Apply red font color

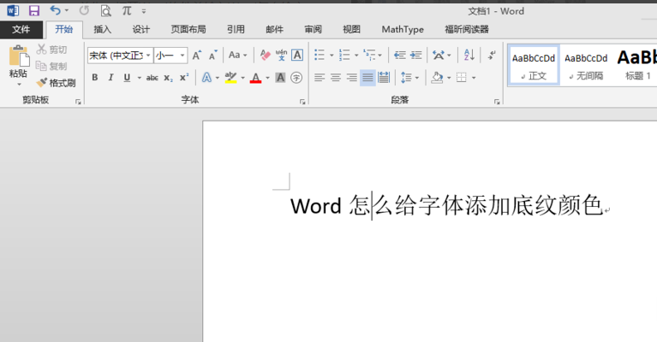(255, 78)
